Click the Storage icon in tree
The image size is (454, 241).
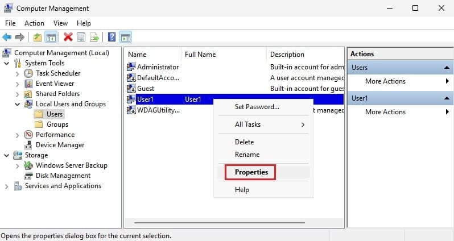click(x=18, y=155)
